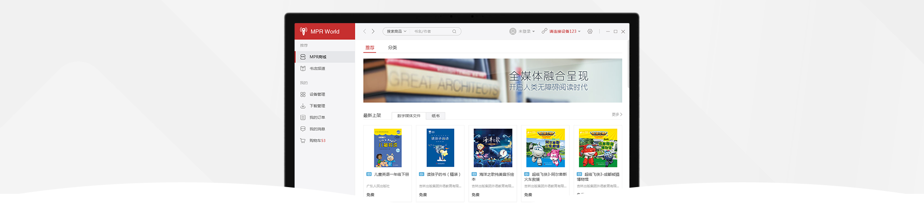This screenshot has width=924, height=203.
Task: Click media icon beside 超级飞侠3-成都熊猫博物馆
Action: point(579,174)
